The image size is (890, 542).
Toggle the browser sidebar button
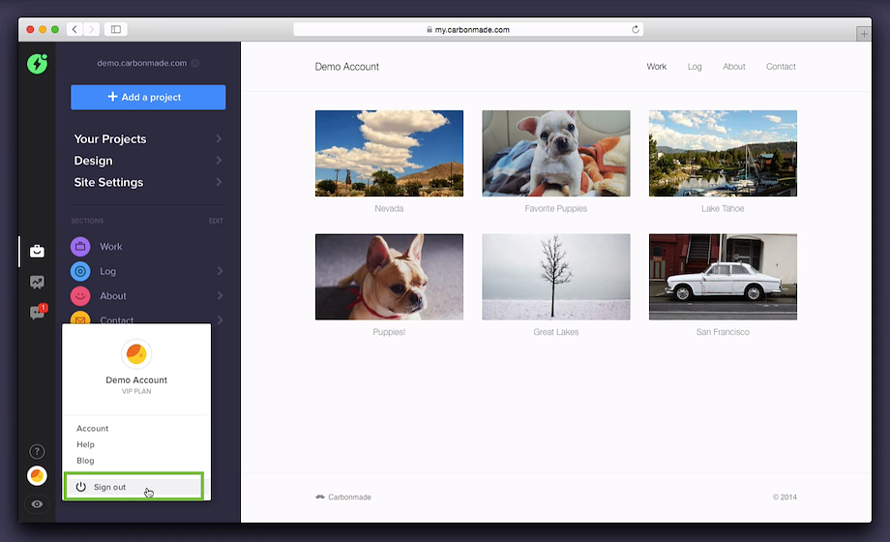click(x=116, y=29)
